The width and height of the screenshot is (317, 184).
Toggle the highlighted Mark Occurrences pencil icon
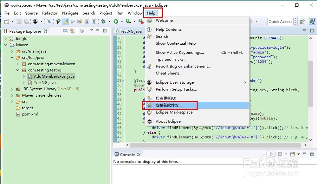pos(65,22)
